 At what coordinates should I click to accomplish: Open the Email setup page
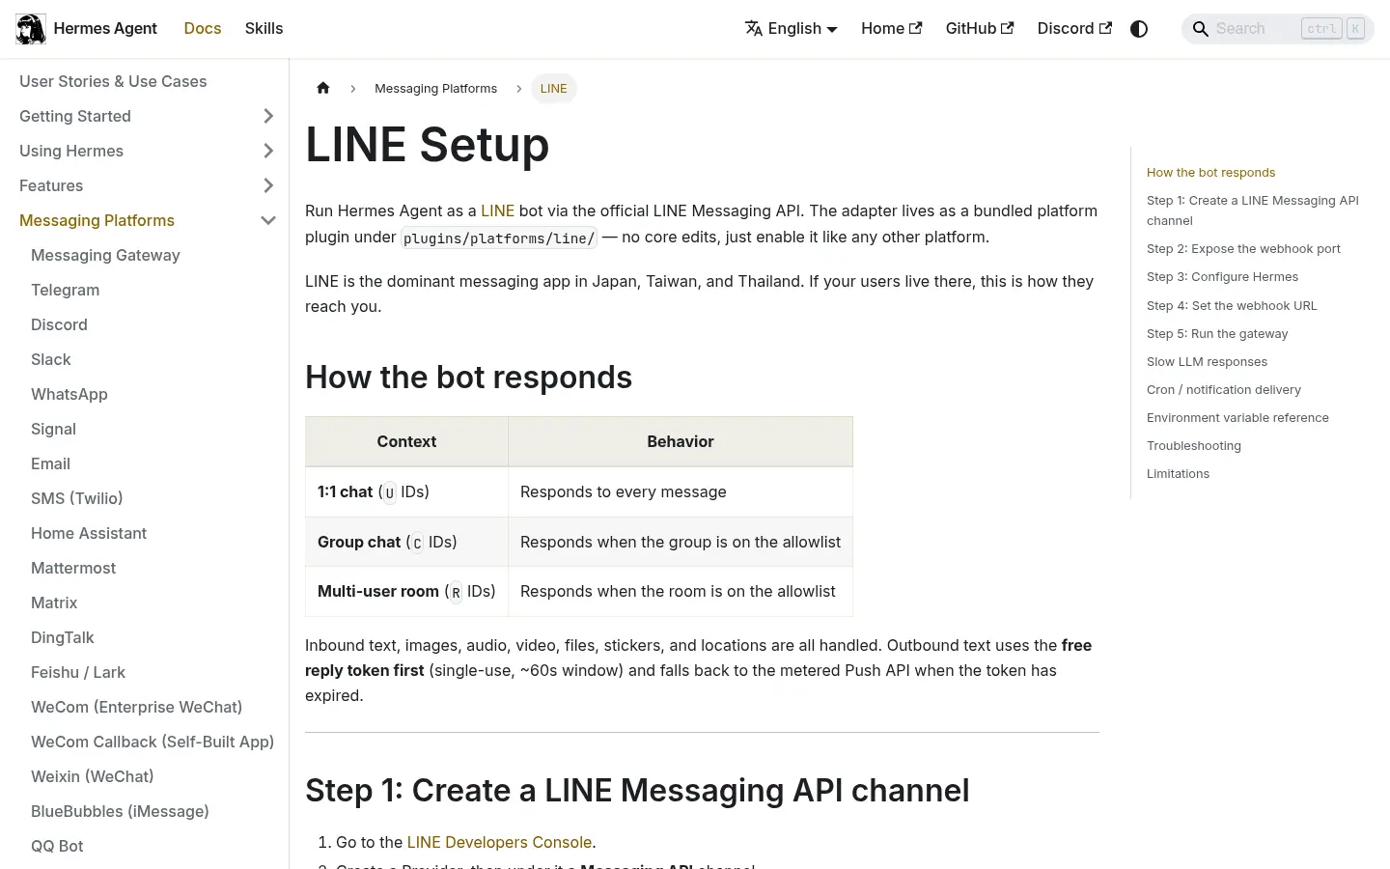click(50, 463)
